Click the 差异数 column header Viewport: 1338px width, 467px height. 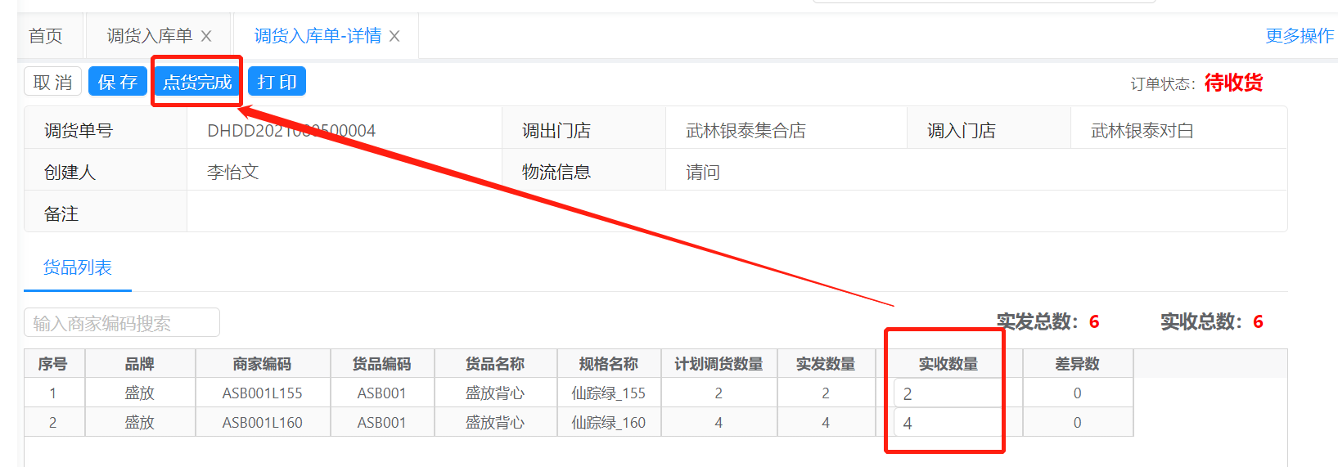[1077, 364]
